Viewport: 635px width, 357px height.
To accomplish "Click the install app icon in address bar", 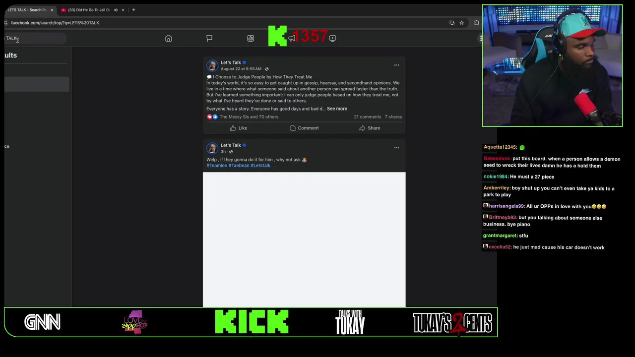I will click(x=452, y=23).
